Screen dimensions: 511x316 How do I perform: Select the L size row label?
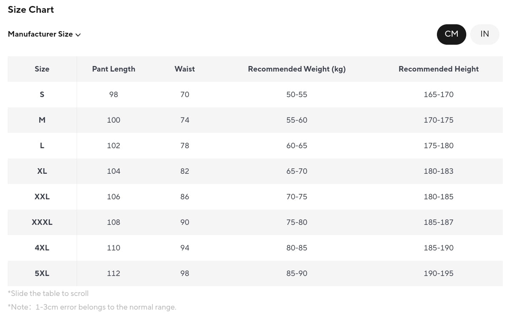pyautogui.click(x=42, y=146)
